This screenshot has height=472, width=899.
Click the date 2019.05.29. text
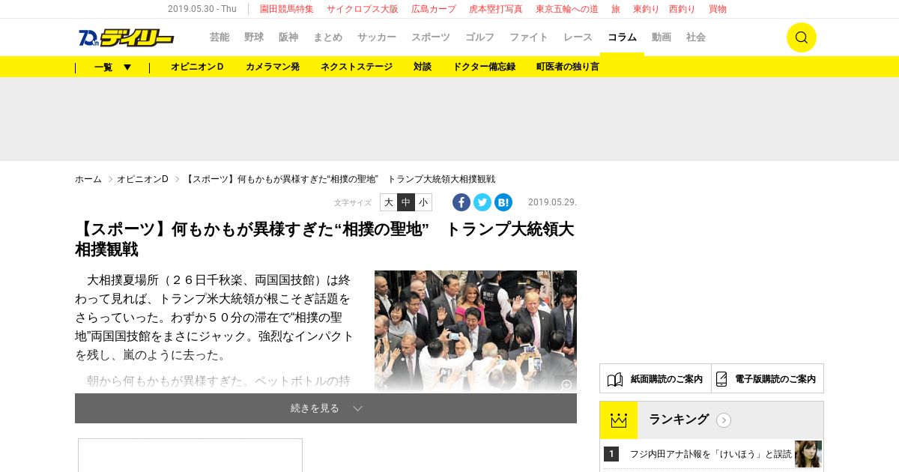[552, 202]
